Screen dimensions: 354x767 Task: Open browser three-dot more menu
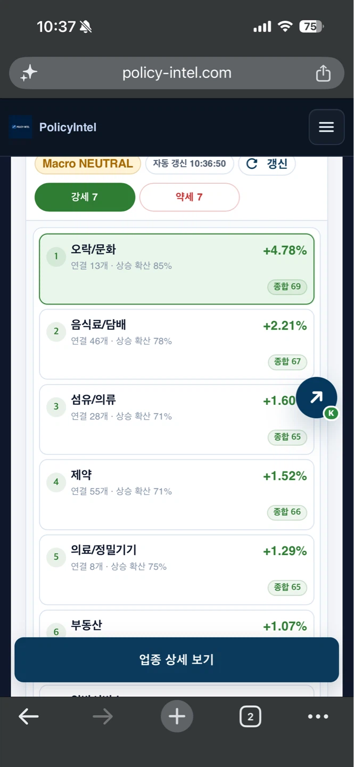pyautogui.click(x=318, y=717)
